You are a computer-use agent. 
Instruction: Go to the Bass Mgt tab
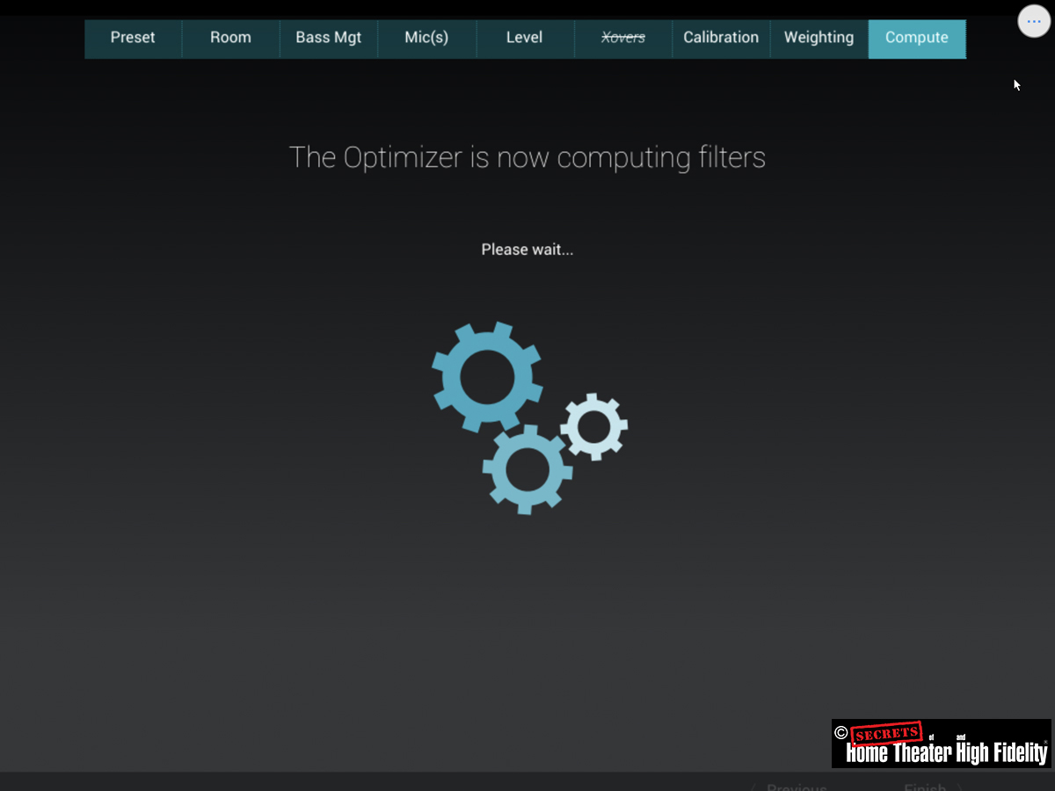[328, 38]
